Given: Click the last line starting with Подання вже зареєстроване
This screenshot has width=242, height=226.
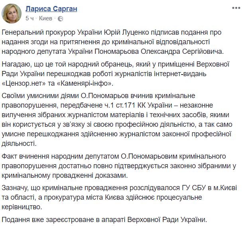Looking at the screenshot, I should (x=104, y=220).
